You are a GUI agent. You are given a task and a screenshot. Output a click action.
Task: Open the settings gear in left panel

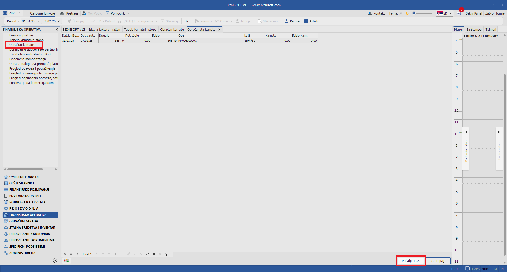tap(55, 261)
